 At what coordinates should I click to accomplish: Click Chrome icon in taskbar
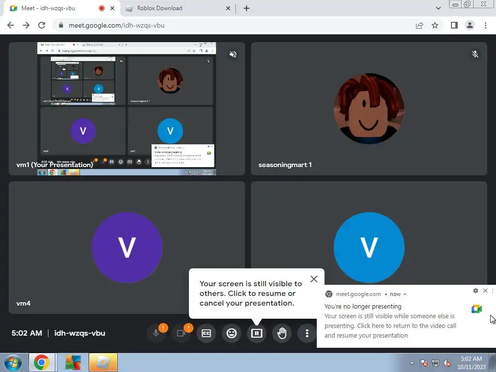pyautogui.click(x=42, y=362)
